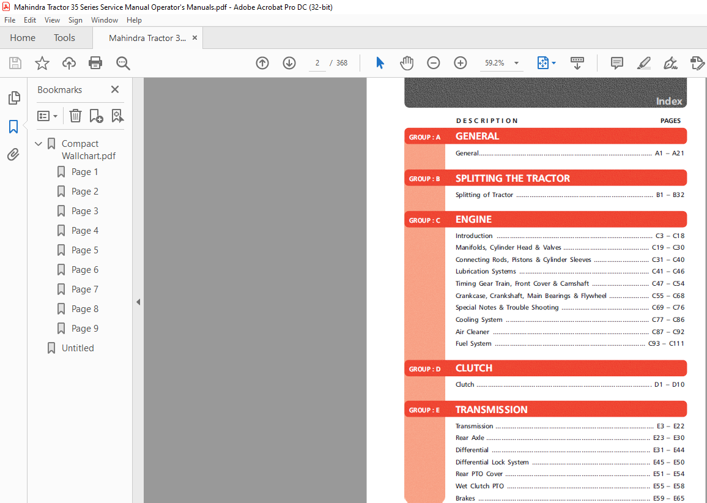
Task: Click the Fuel System index entry
Action: [569, 344]
